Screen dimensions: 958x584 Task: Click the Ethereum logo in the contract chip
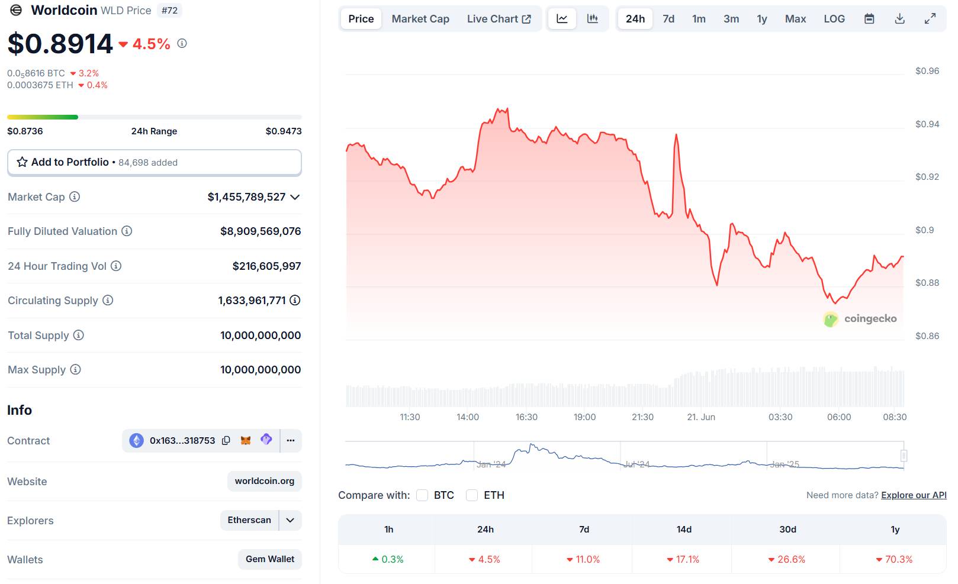pyautogui.click(x=137, y=440)
